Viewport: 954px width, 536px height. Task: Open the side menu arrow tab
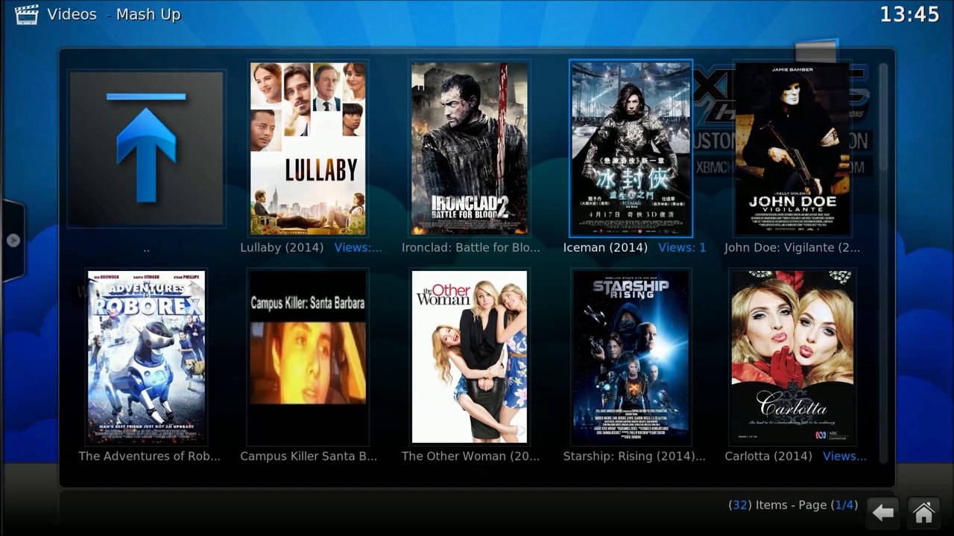pos(13,240)
